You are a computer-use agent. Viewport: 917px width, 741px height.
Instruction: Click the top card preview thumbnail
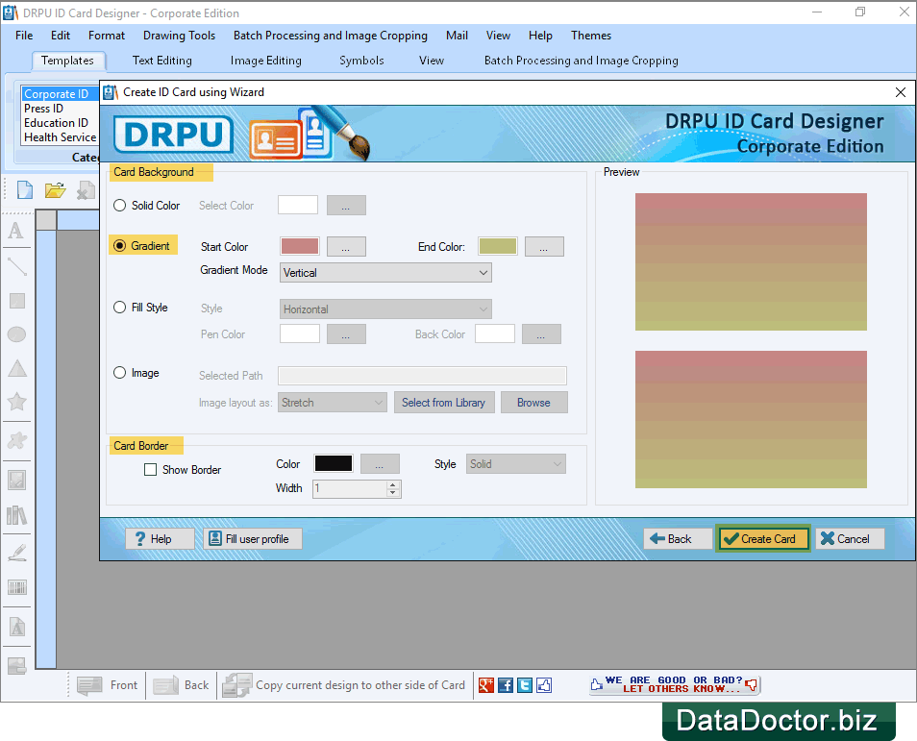(751, 261)
